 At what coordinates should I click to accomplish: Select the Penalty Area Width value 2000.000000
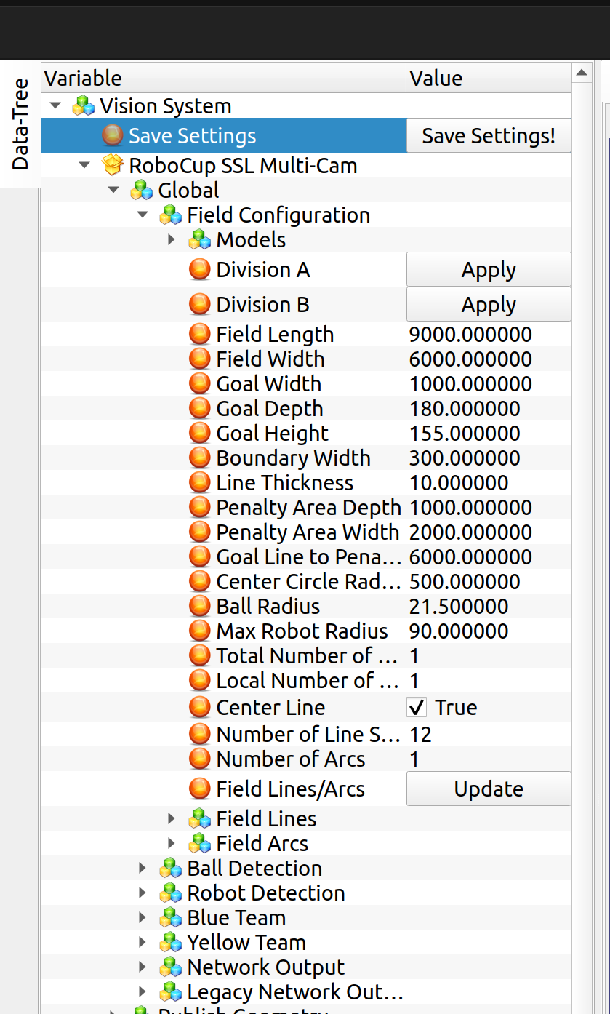pyautogui.click(x=470, y=532)
